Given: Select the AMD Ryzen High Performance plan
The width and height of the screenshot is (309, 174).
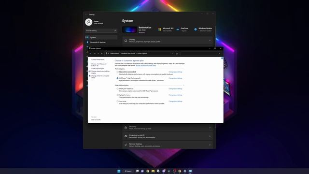Looking at the screenshot, I should coord(117,78).
